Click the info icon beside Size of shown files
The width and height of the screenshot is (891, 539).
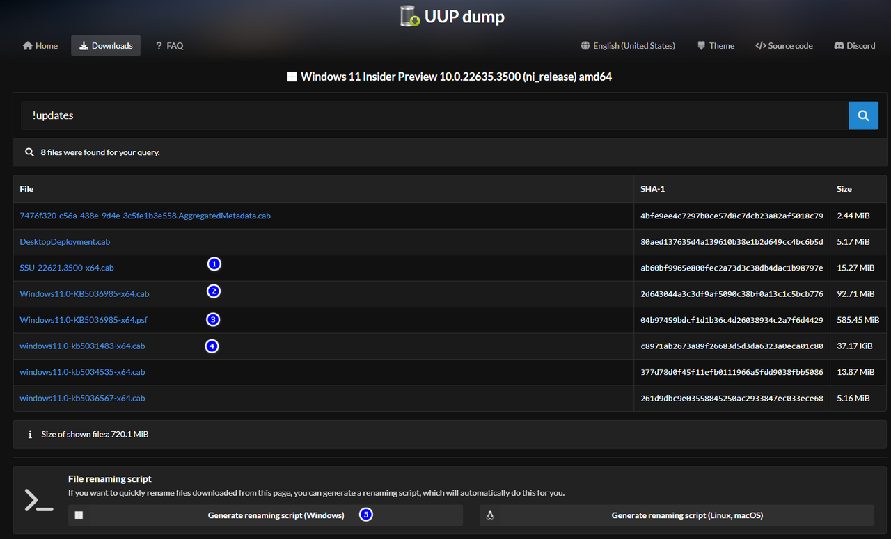click(29, 434)
